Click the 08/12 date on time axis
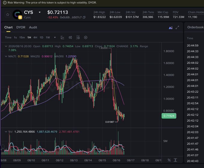Viewport: 204px width, 168px height. coord(60,160)
